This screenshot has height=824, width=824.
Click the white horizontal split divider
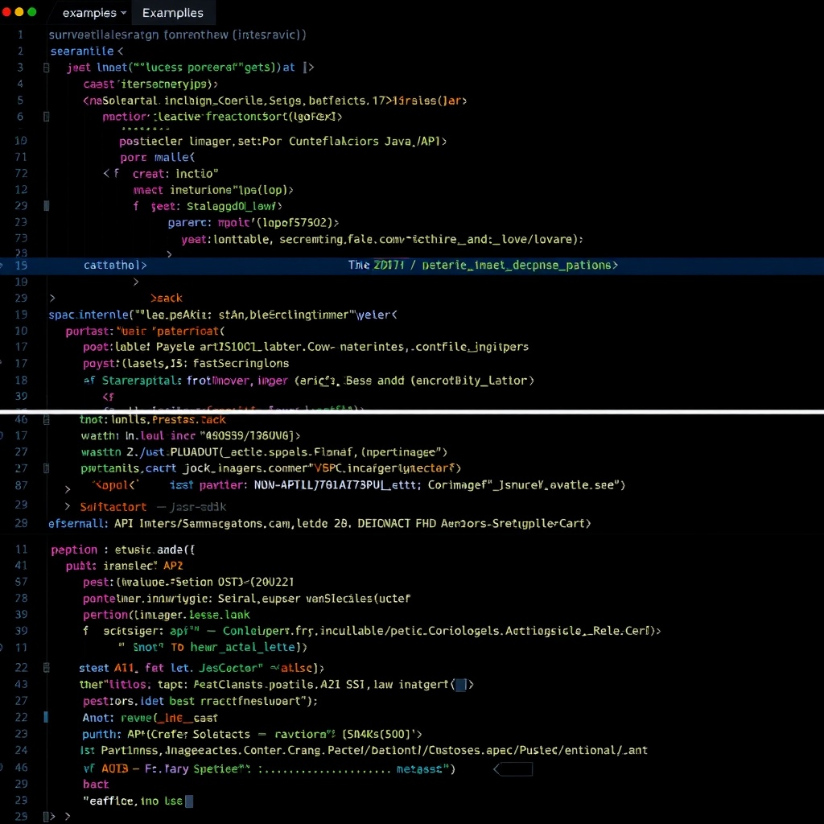(x=412, y=411)
